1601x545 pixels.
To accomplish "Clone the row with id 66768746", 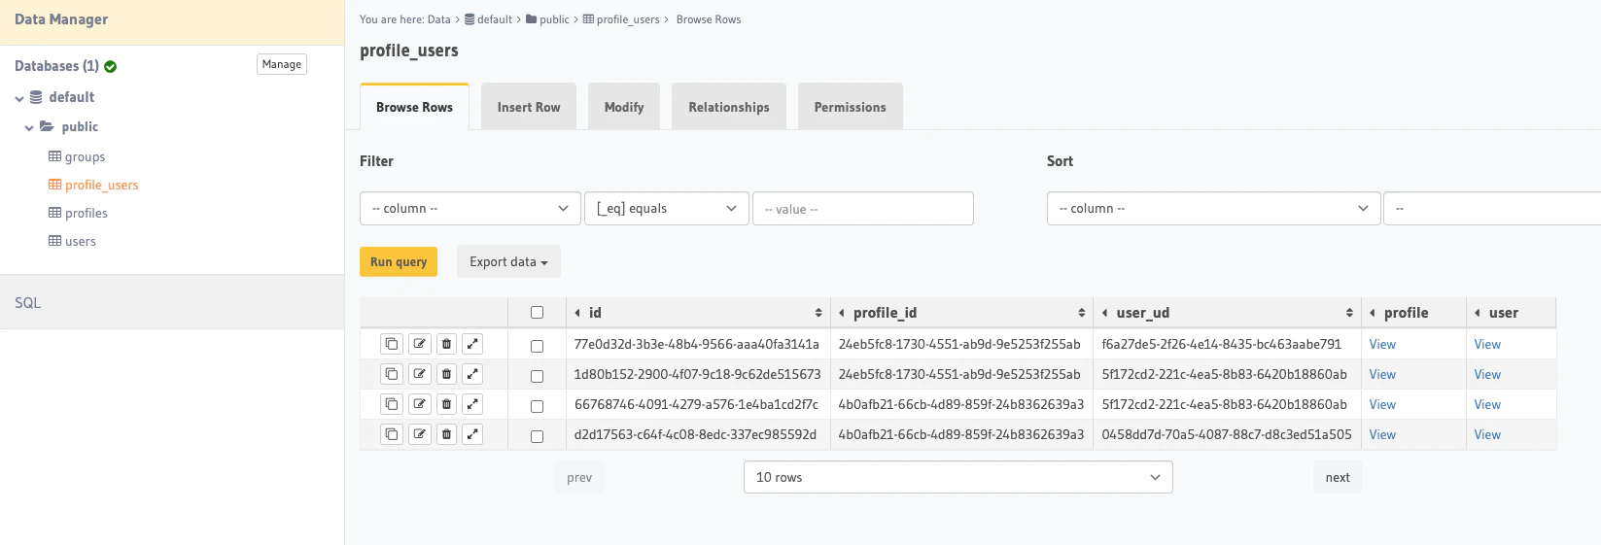I will [x=391, y=404].
